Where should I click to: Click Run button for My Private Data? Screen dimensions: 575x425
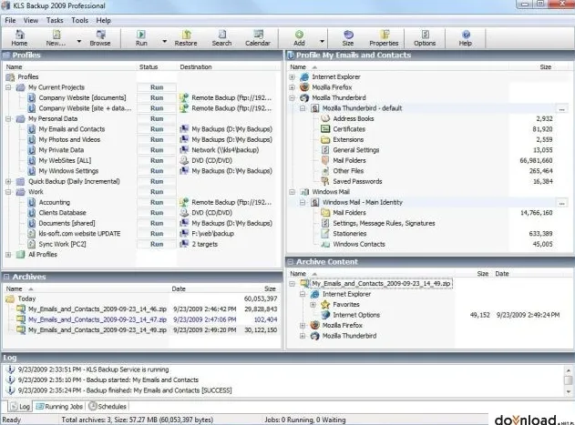click(x=157, y=150)
